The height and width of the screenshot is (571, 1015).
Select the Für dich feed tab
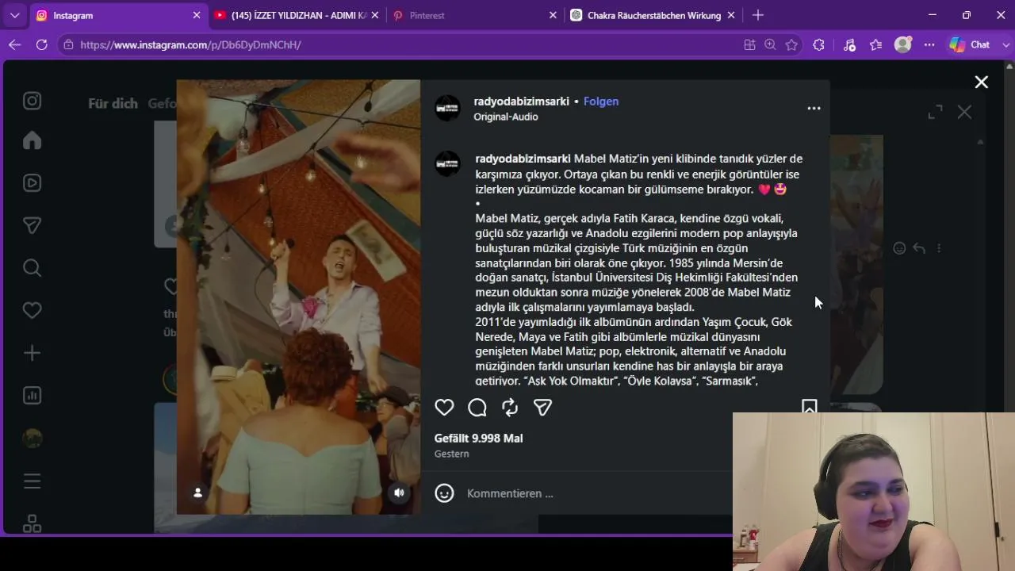pyautogui.click(x=113, y=103)
